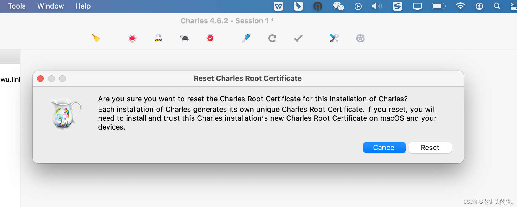Validate selected response with checkmark icon
This screenshot has width=517, height=207.
click(298, 38)
